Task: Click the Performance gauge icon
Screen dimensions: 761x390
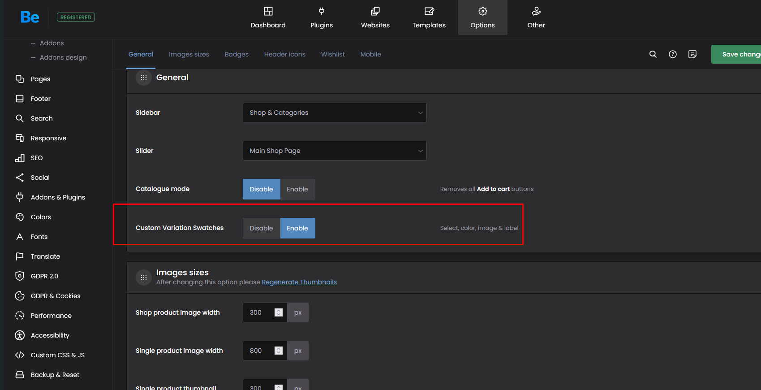Action: (20, 316)
